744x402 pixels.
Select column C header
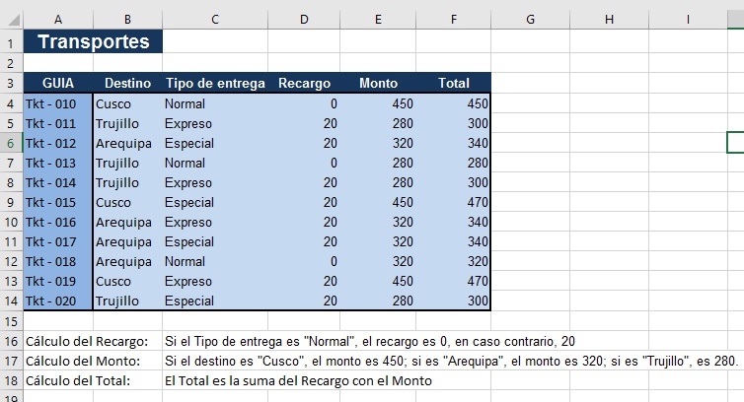[215, 20]
